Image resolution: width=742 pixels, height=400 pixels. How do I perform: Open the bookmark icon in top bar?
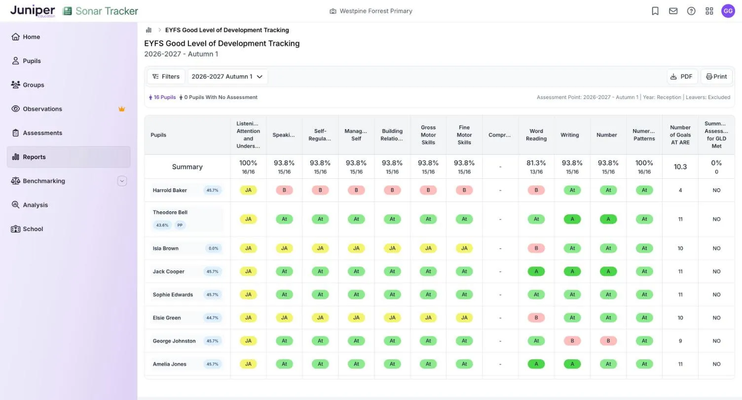click(655, 11)
